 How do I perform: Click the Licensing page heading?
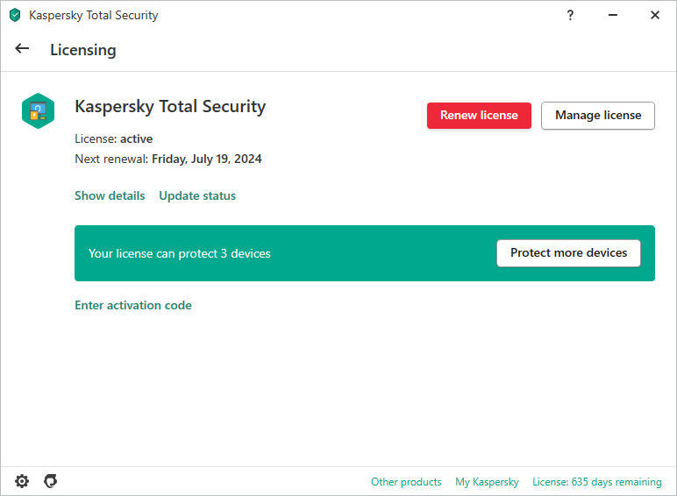tap(83, 50)
